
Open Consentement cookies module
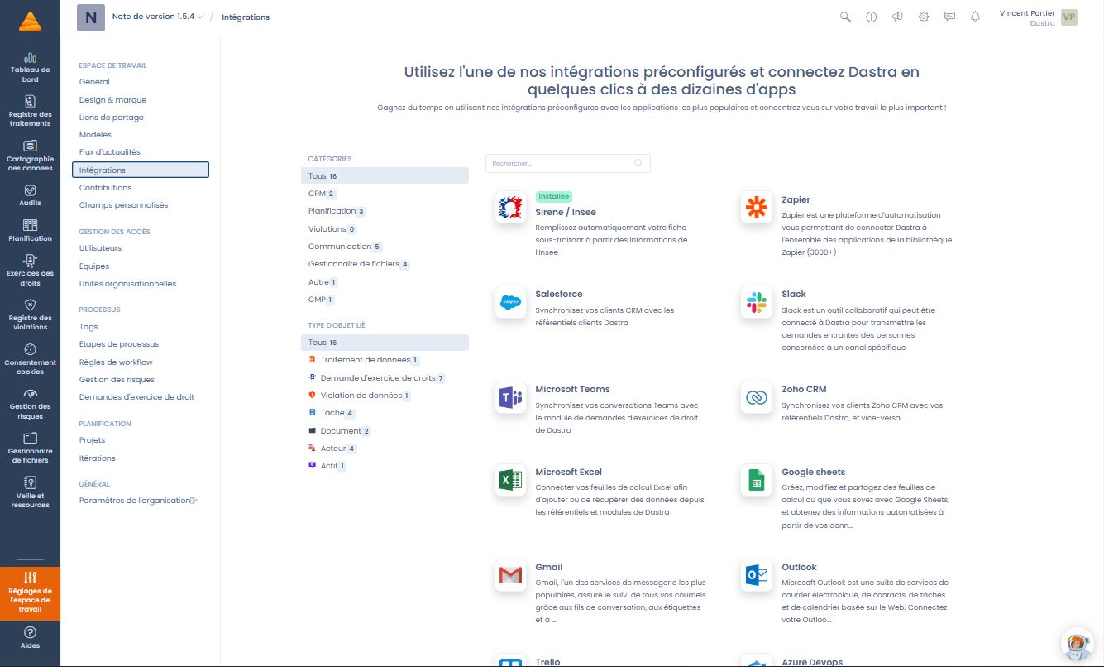(x=30, y=359)
